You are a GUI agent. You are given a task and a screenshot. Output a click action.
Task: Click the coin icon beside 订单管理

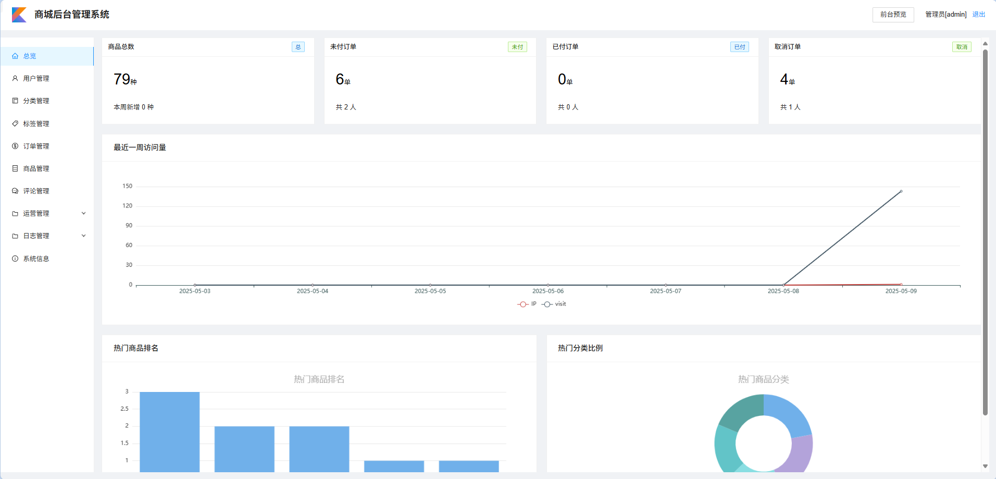pos(15,146)
